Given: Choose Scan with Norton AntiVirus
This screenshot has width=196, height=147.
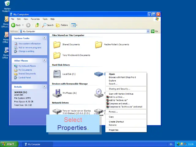Looking at the screenshot, I should (126, 94).
